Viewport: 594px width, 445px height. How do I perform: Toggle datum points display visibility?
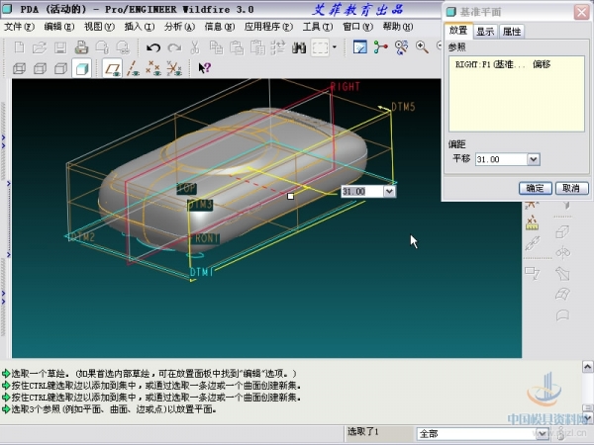pyautogui.click(x=152, y=68)
